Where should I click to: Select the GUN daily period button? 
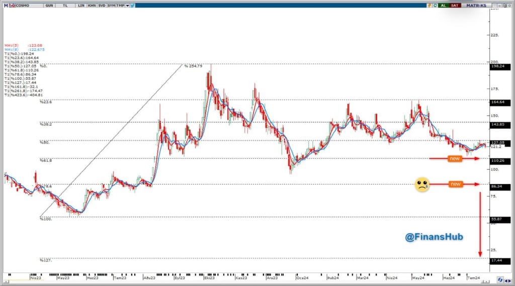click(49, 6)
